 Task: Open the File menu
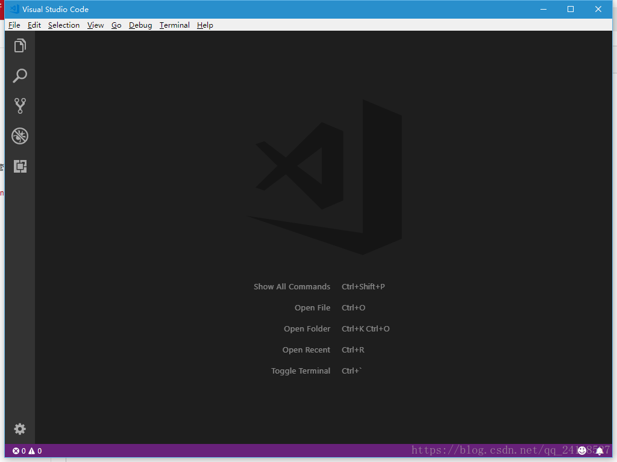click(x=14, y=25)
